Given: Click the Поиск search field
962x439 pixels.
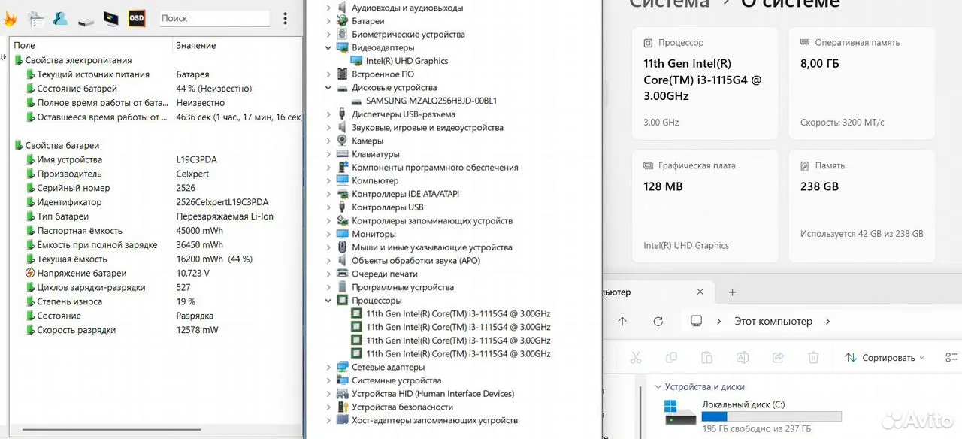Looking at the screenshot, I should click(215, 18).
